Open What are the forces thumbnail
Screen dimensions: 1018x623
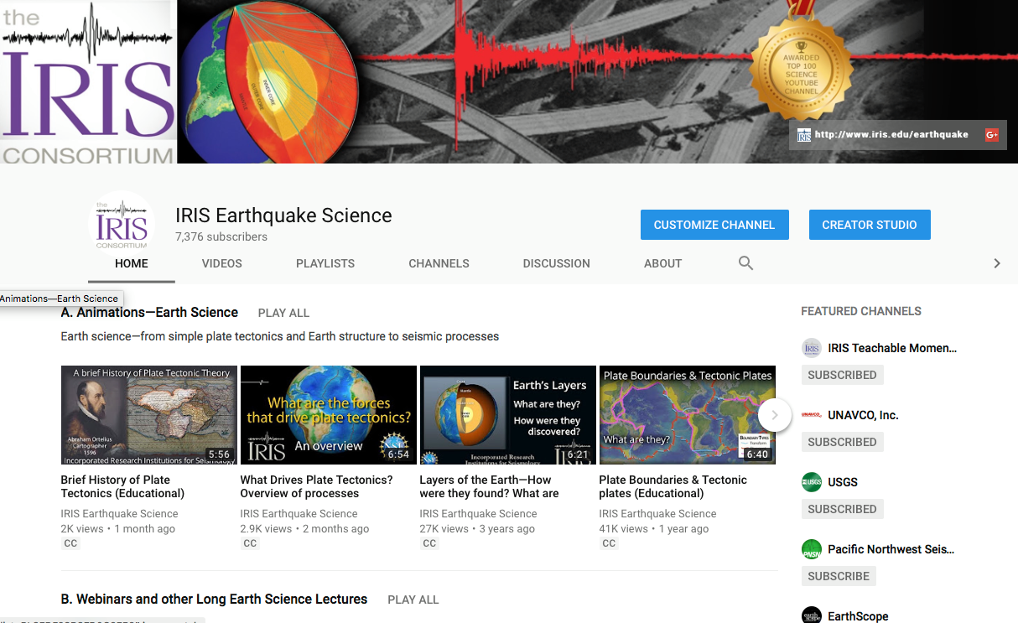pyautogui.click(x=329, y=415)
